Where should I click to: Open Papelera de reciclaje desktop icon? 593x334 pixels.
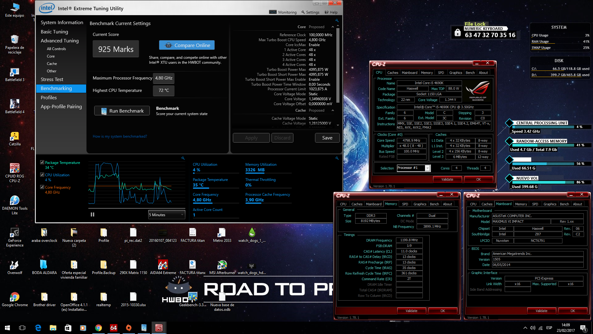(15, 44)
